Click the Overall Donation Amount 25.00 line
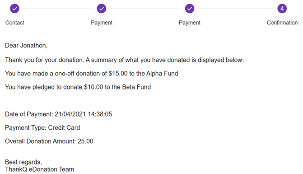303x174 pixels. pyautogui.click(x=49, y=141)
